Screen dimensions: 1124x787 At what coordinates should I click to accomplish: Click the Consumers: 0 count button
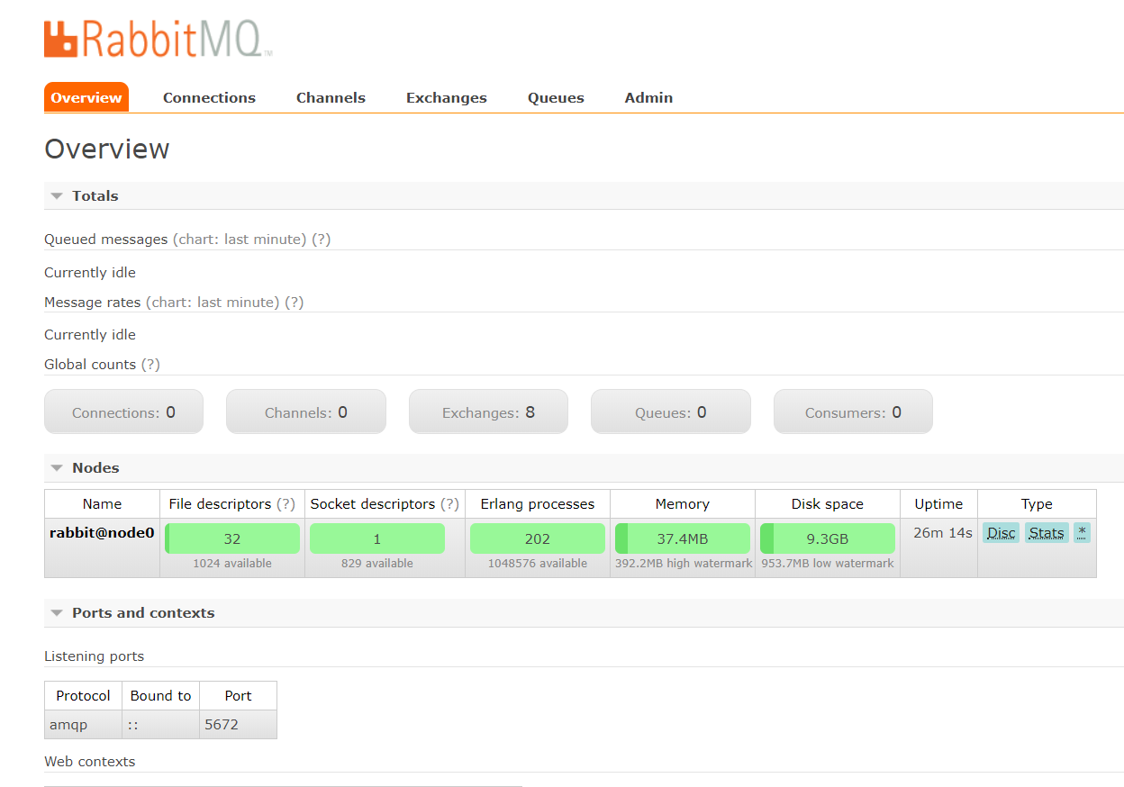(x=853, y=412)
